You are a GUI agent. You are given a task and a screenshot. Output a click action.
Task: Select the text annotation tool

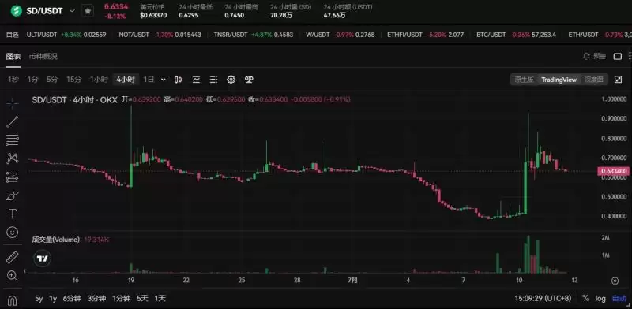13,214
